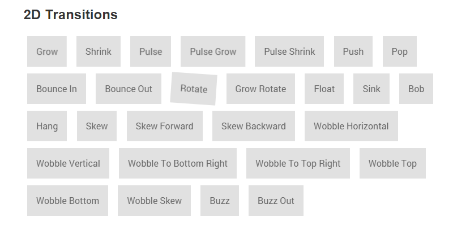Select the Hang button

pos(47,126)
